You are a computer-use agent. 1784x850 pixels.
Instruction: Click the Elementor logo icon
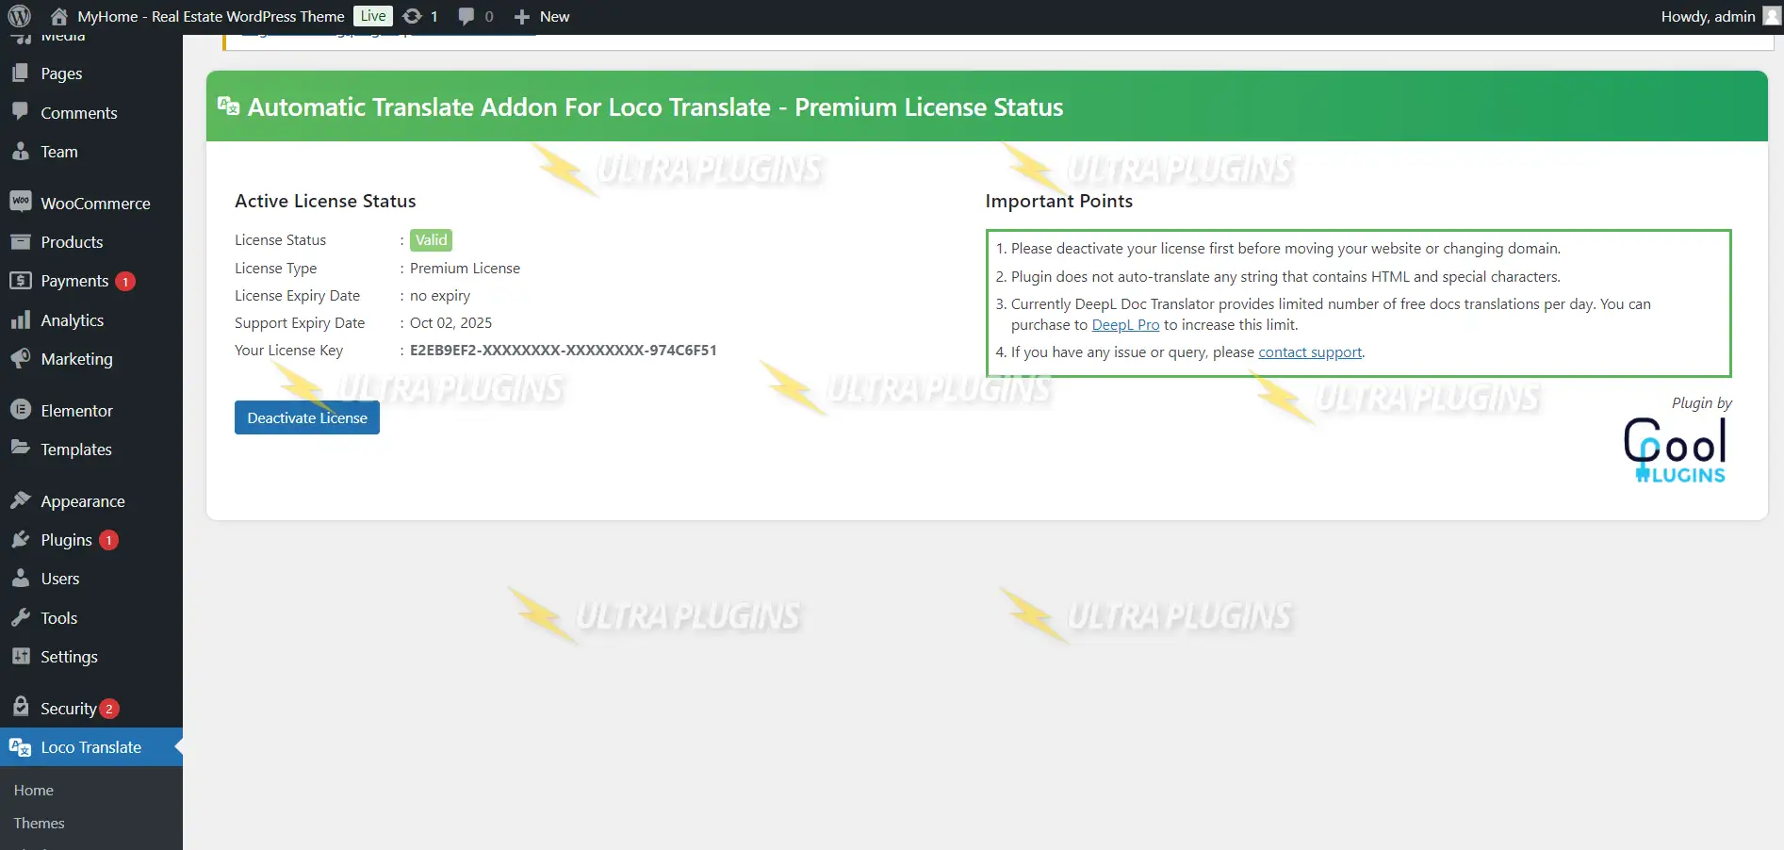(x=20, y=410)
